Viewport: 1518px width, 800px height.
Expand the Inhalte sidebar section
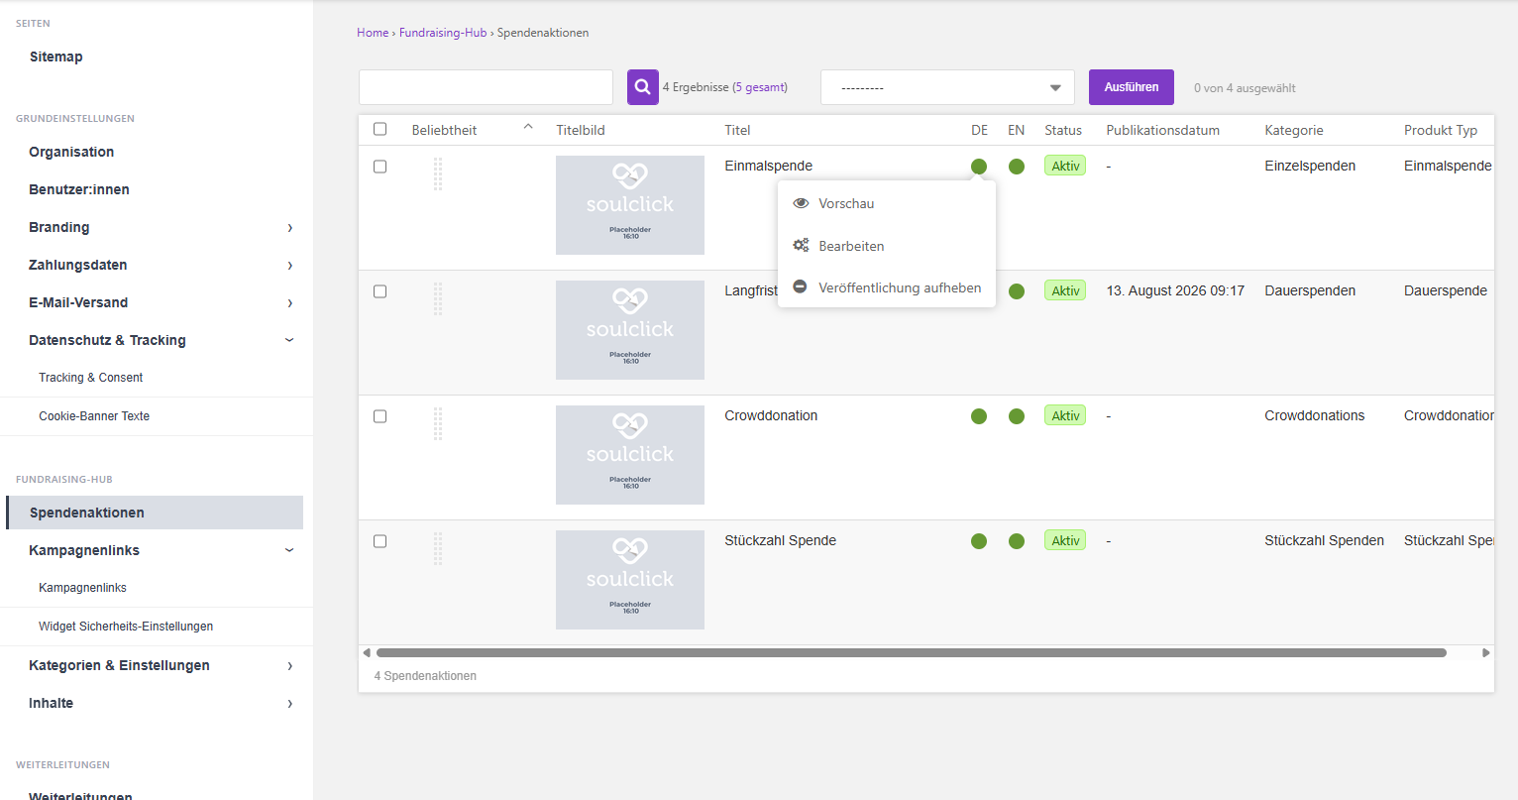(x=289, y=703)
